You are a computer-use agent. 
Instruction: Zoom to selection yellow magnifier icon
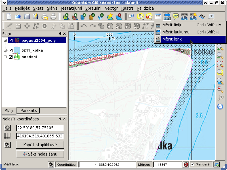(x=220, y=73)
